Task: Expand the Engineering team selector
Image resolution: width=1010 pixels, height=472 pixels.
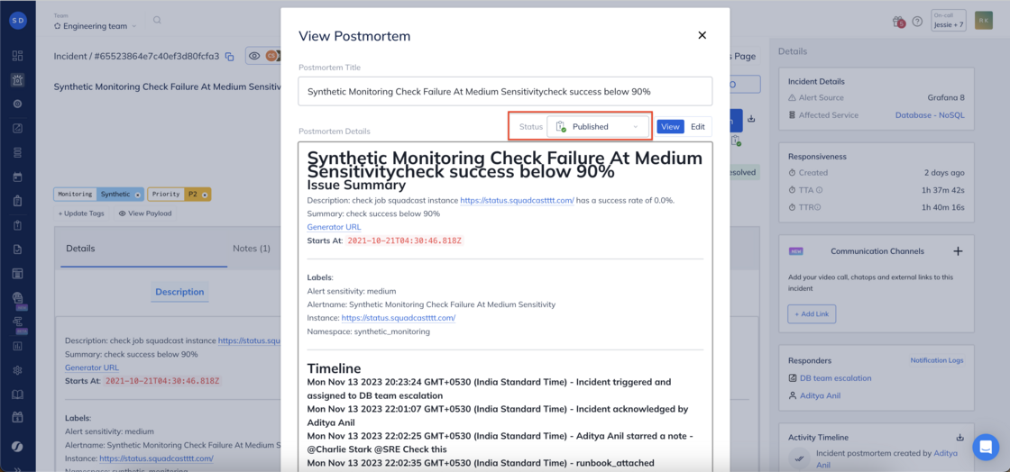Action: pos(96,26)
